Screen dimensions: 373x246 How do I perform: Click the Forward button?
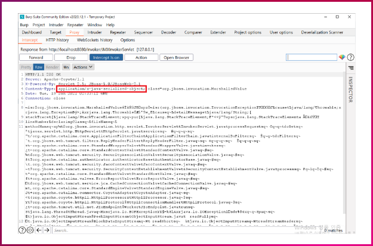(x=36, y=57)
